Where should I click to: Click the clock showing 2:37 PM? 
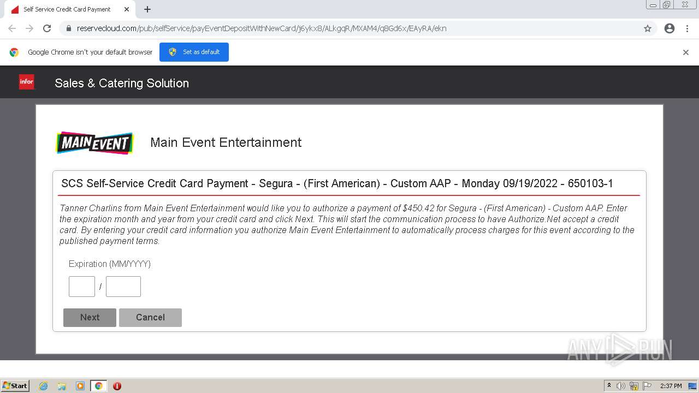coord(671,386)
